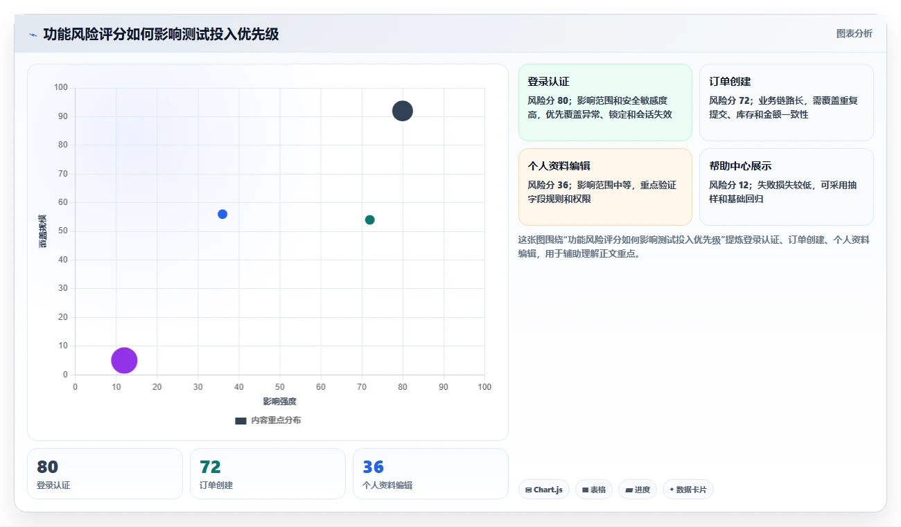901x527 pixels.
Task: Select the large purple bubble at 12
Action: click(x=124, y=360)
